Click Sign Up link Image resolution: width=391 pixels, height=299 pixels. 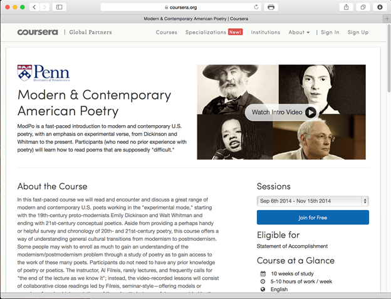tap(358, 32)
